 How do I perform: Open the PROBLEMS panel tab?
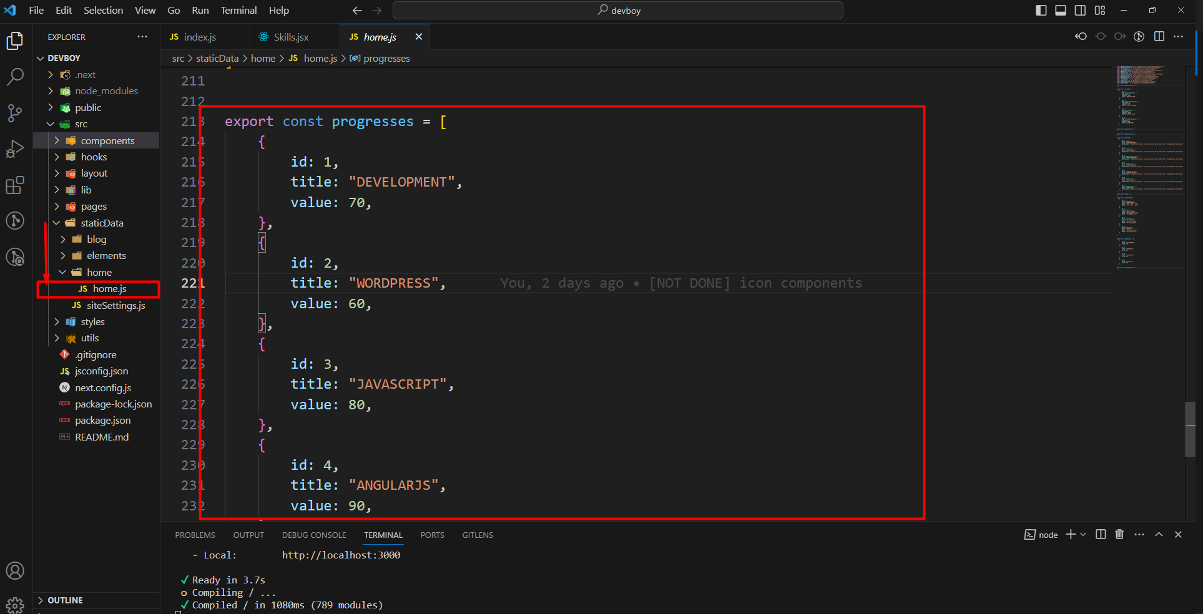pyautogui.click(x=195, y=535)
